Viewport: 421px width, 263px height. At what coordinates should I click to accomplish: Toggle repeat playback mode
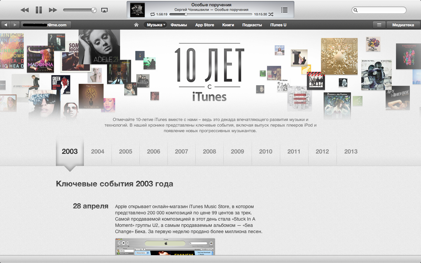point(152,14)
